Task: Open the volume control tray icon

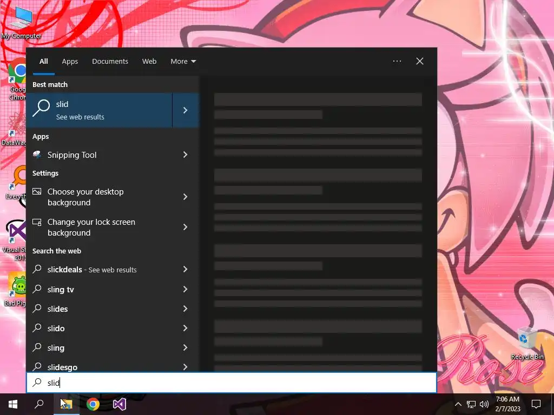Action: pos(484,404)
